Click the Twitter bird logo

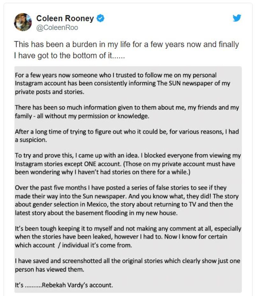point(237,18)
